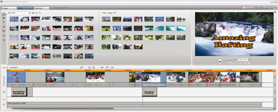278x112 pixels.
Task: Toggle mute beside the preview volume slider
Action: click(245, 63)
